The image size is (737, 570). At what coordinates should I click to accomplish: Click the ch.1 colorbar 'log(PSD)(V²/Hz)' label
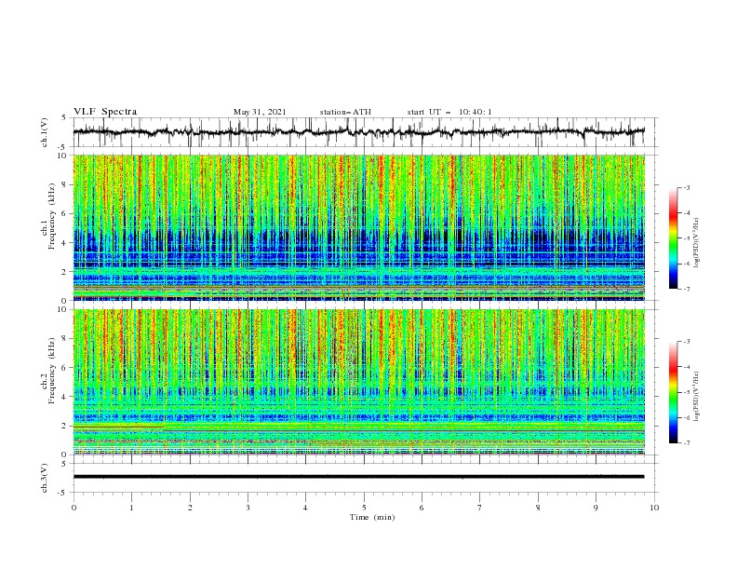pos(696,243)
